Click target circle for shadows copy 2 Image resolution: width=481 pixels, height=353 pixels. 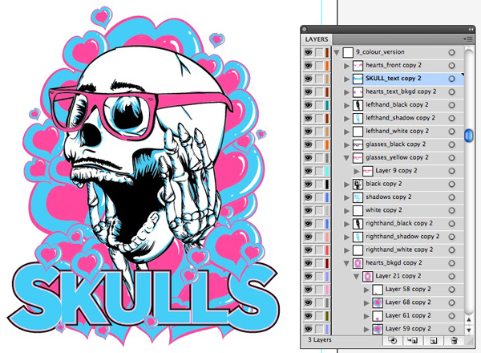coord(451,197)
